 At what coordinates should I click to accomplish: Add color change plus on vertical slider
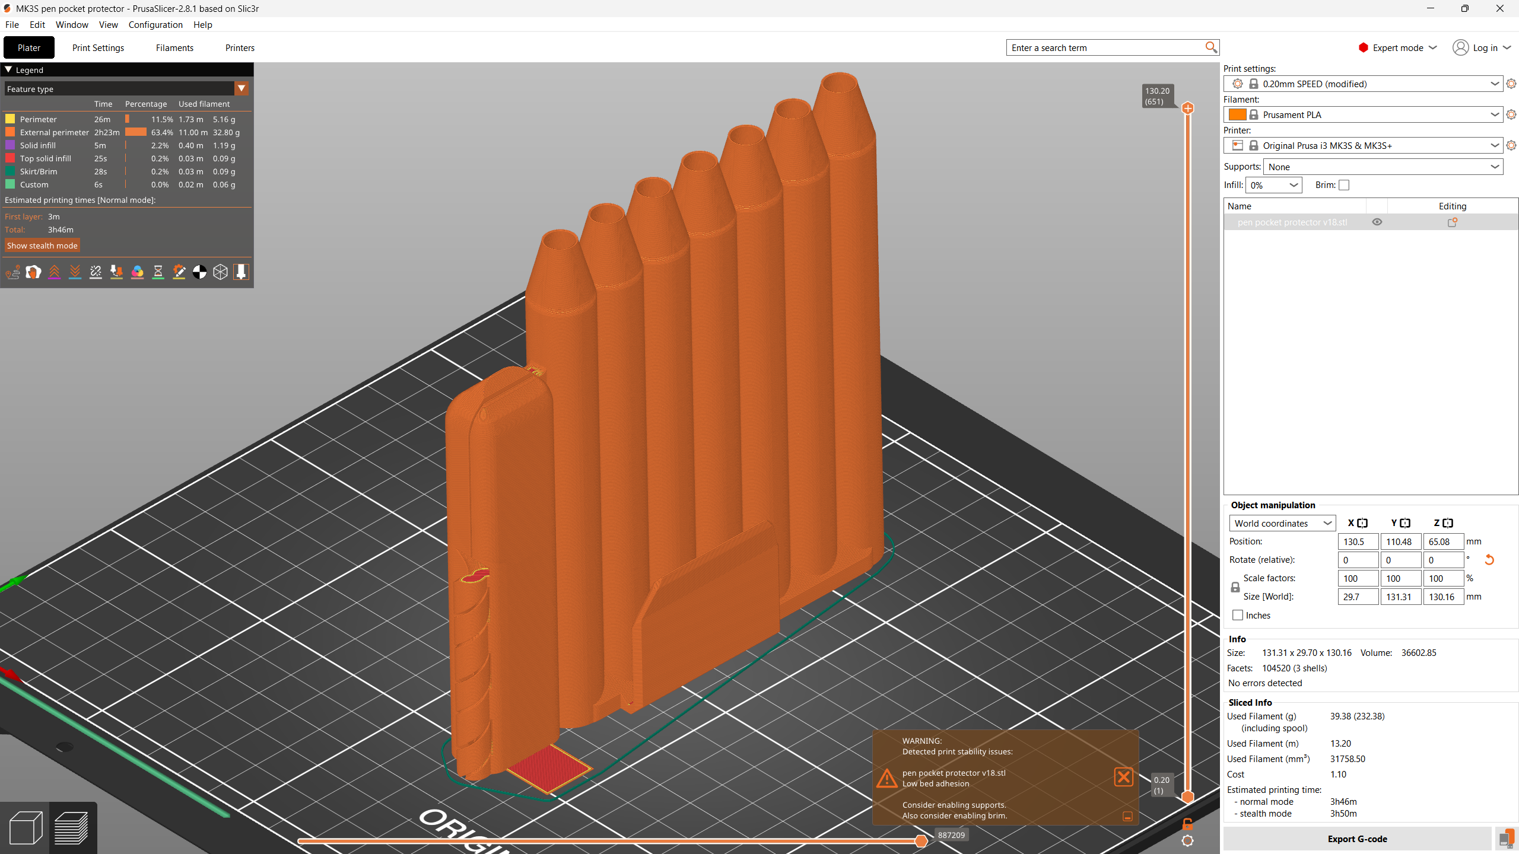(x=1188, y=108)
